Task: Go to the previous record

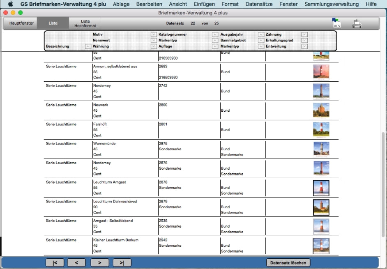Action: click(76, 263)
